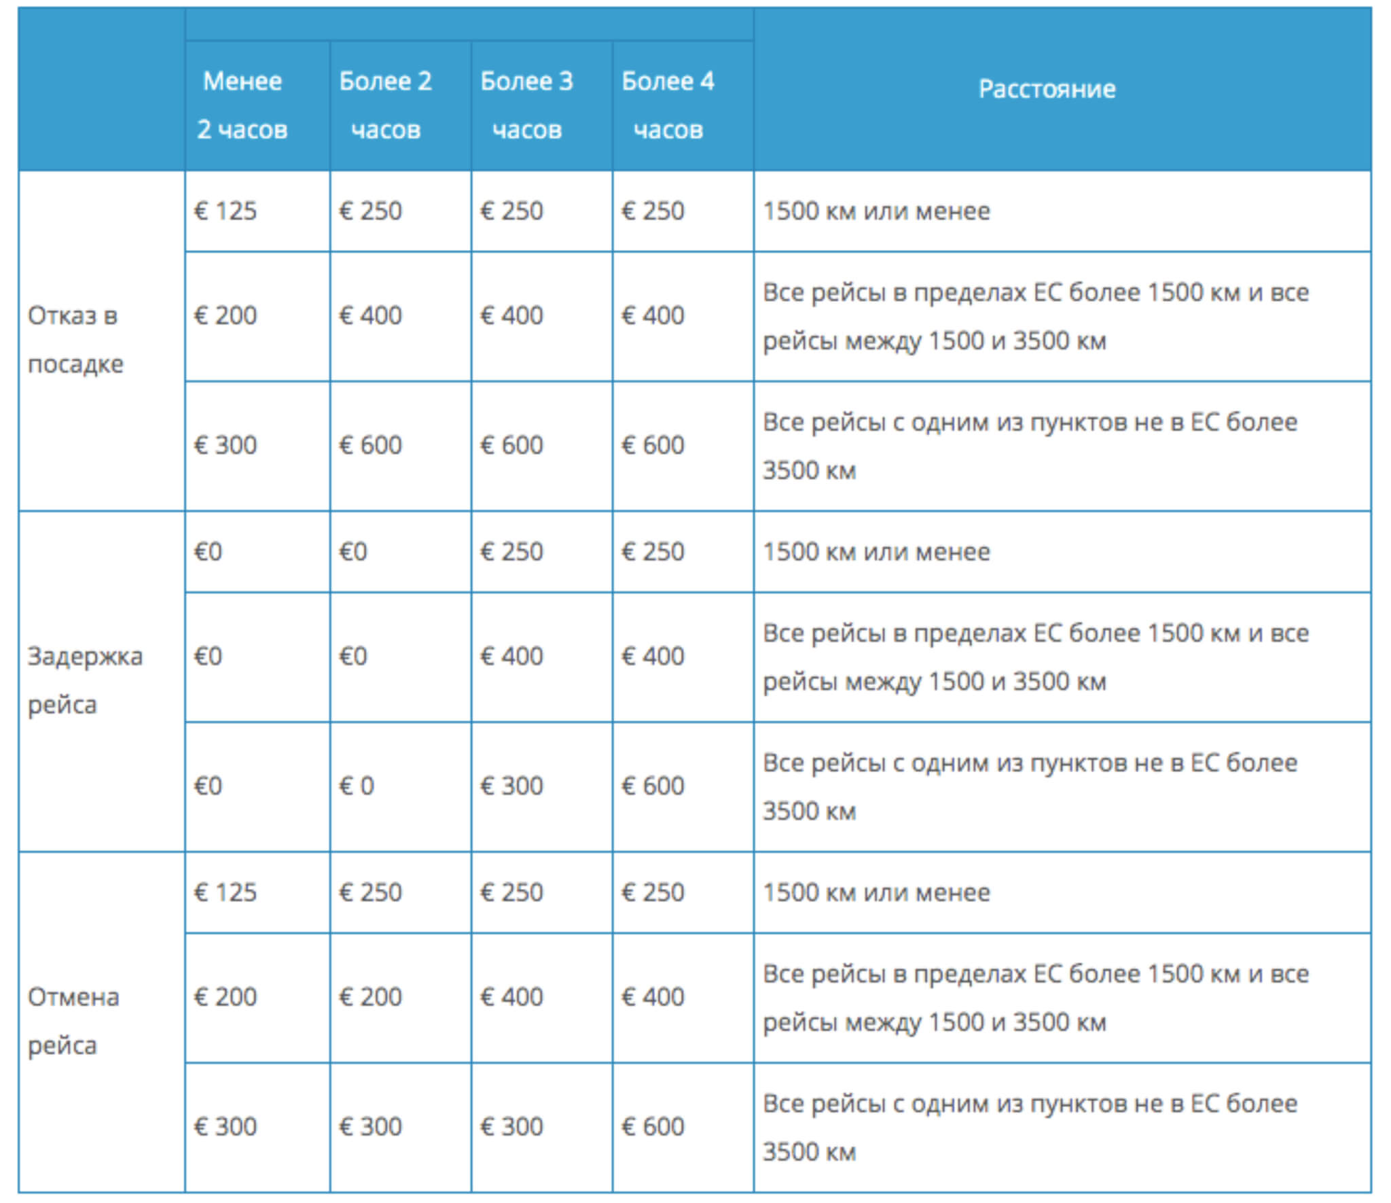
Task: Click the 3500 км distance text in Отмена рейса
Action: [x=809, y=1152]
